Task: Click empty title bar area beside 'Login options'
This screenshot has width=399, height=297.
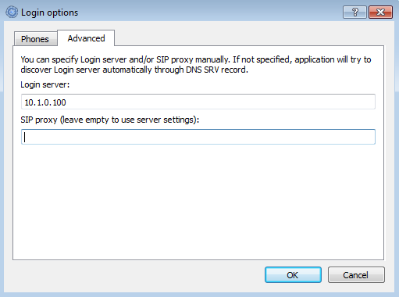Action: tap(209, 13)
